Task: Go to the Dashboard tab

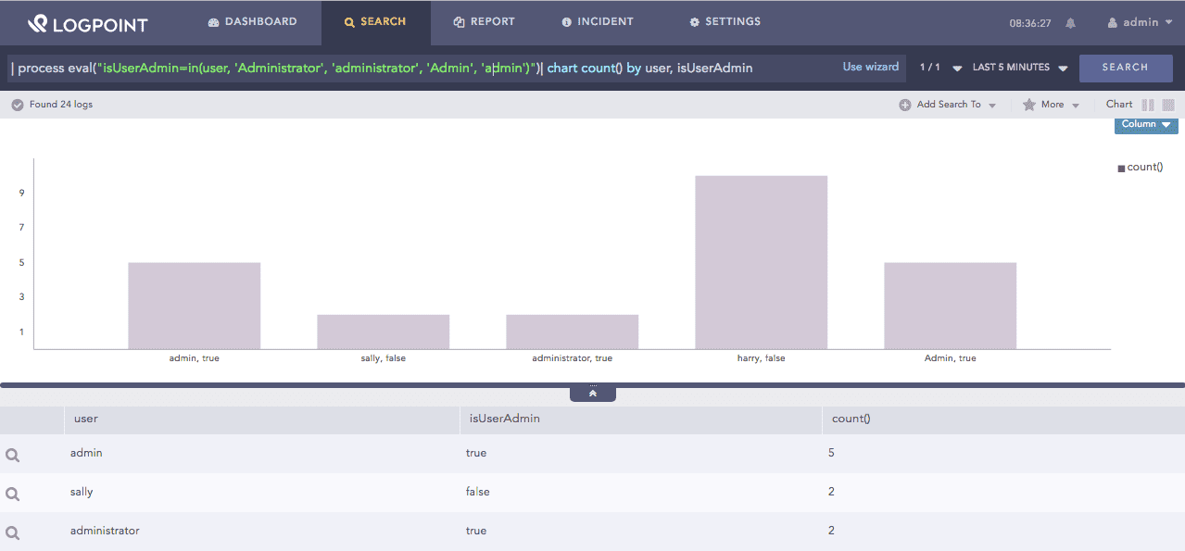Action: tap(252, 22)
